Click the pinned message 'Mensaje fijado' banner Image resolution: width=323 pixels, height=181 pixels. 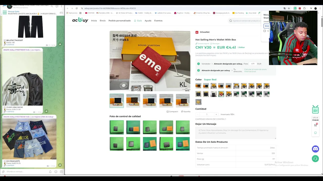(30, 13)
